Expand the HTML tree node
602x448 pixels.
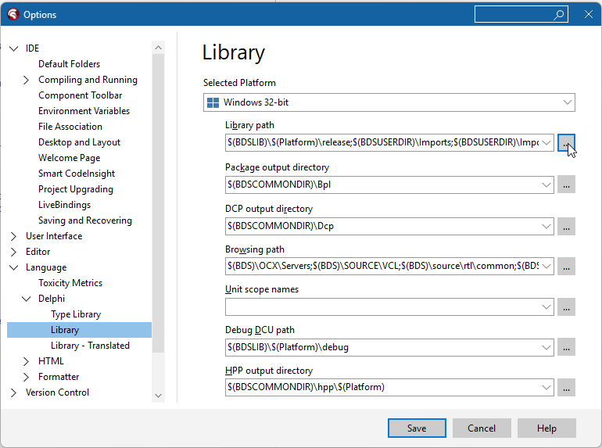click(x=26, y=361)
